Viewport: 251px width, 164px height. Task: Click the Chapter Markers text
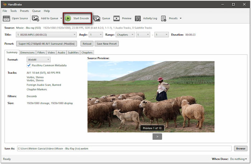37,89
